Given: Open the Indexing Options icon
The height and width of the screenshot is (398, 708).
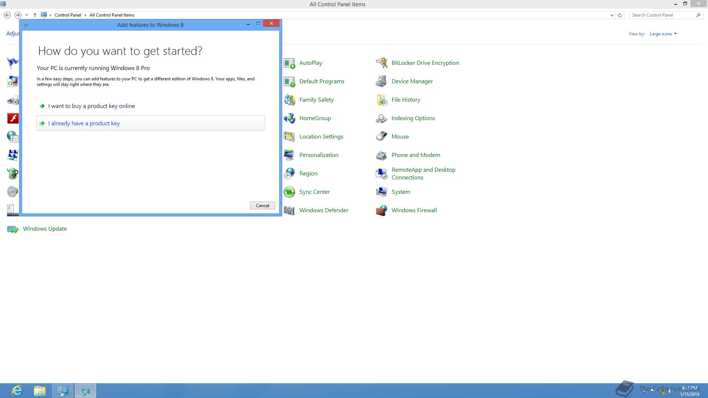Looking at the screenshot, I should point(381,118).
